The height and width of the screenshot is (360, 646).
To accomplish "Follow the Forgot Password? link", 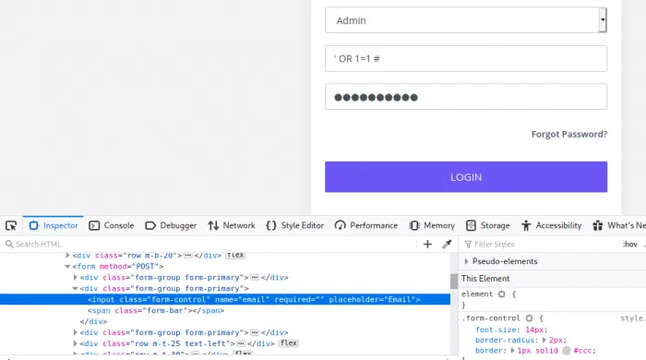I will click(569, 134).
